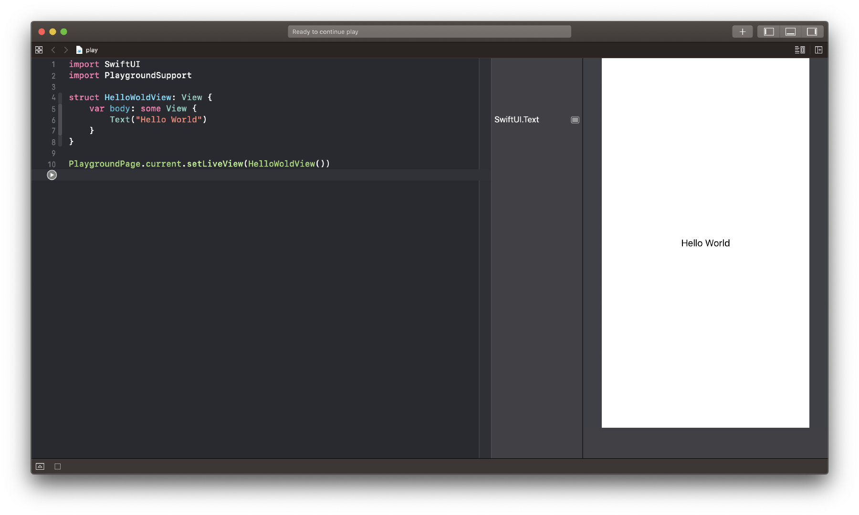Viewport: 859px width, 515px height.
Task: Click the setLiveView method call
Action: pyautogui.click(x=215, y=164)
